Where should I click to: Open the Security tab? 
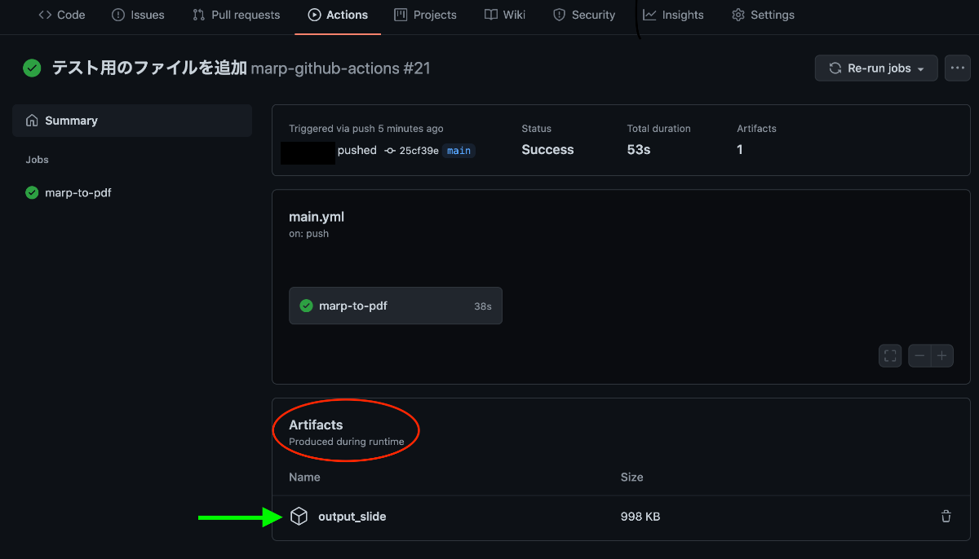584,15
